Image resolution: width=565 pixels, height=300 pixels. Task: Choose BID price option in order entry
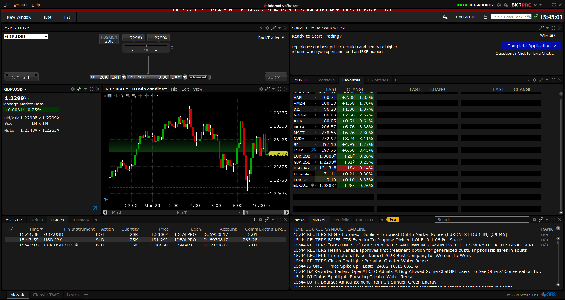tap(134, 50)
